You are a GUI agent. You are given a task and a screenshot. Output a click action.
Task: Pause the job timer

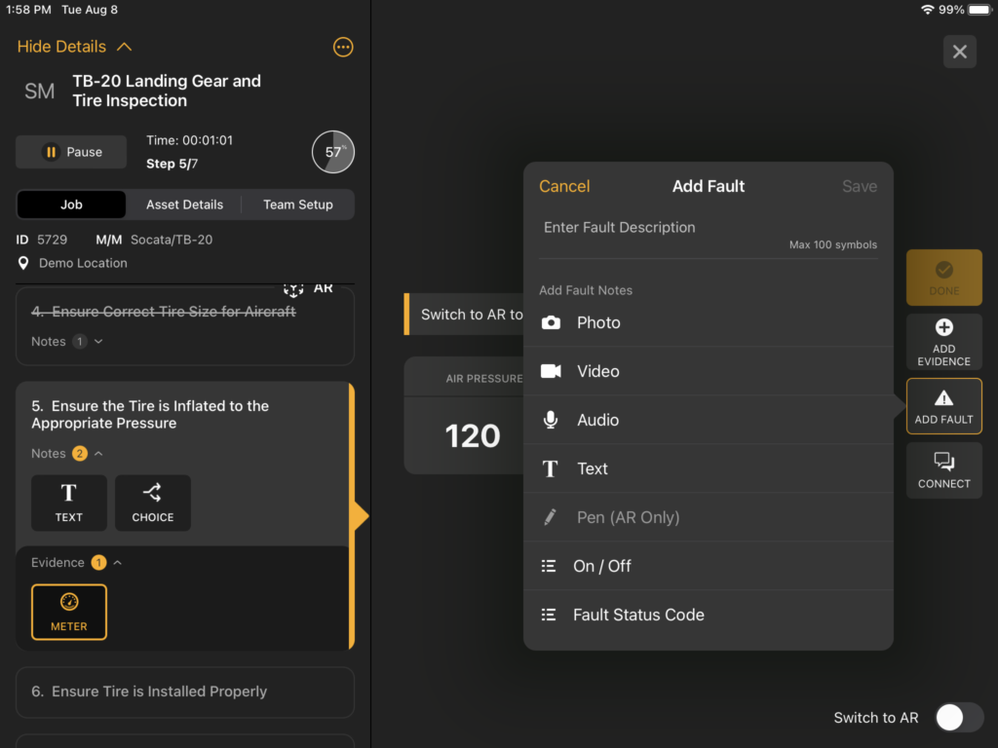71,152
